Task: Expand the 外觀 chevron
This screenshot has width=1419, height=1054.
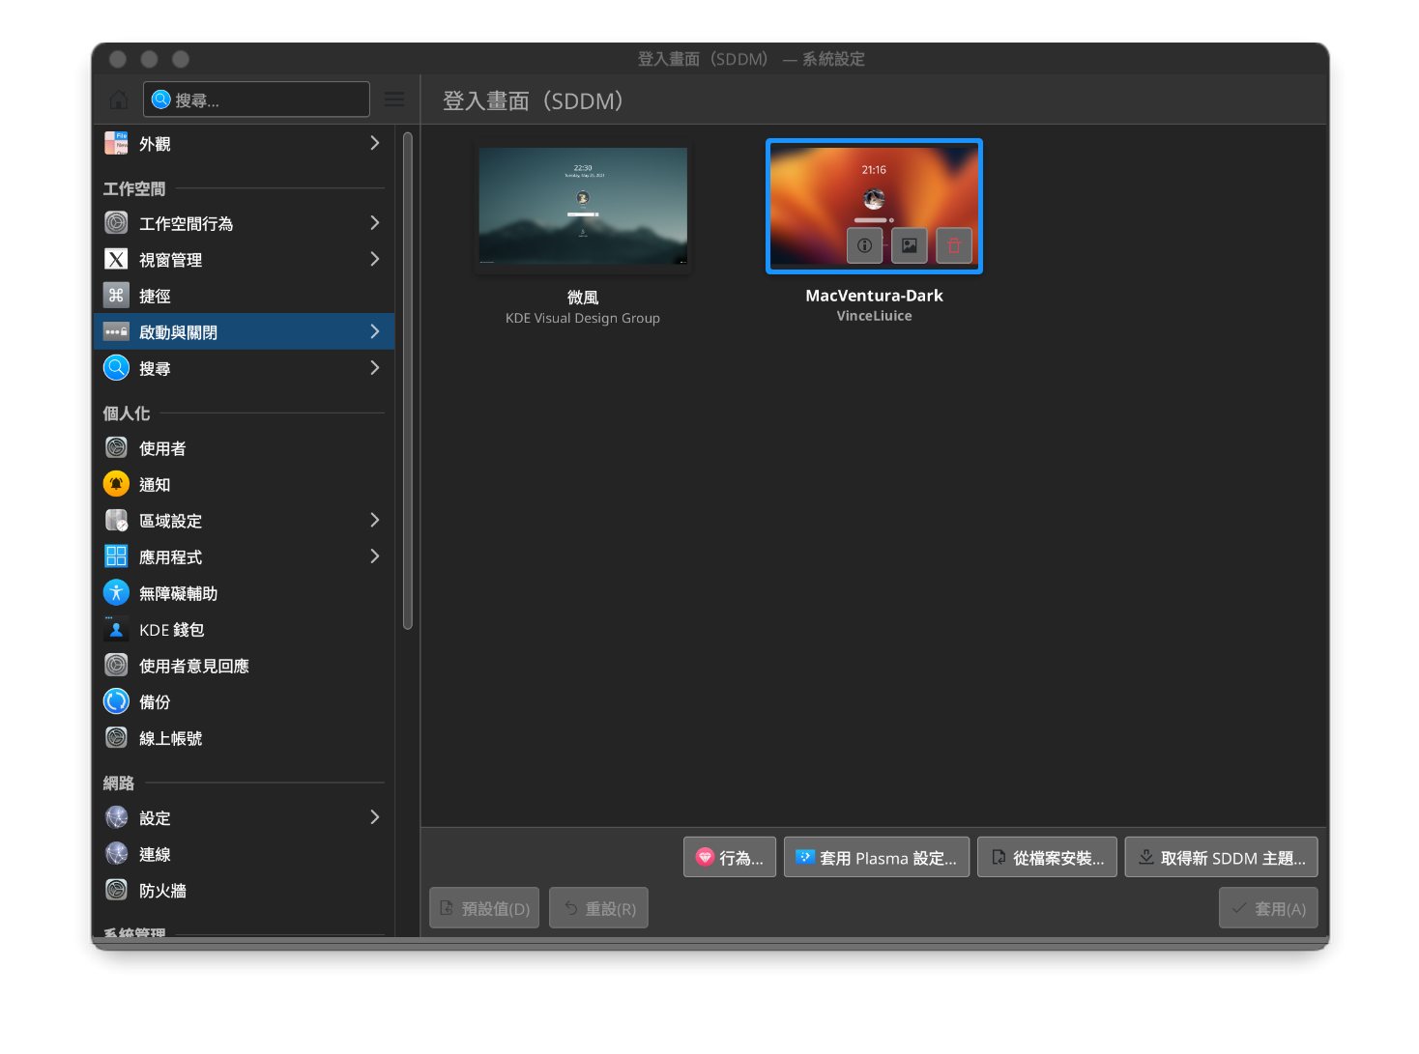Action: click(x=375, y=143)
